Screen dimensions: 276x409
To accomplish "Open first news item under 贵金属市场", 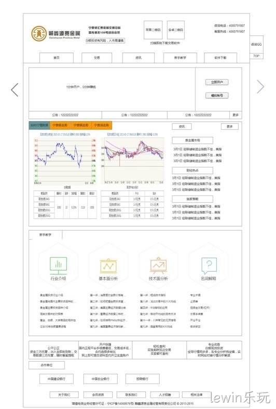I will tap(197, 149).
